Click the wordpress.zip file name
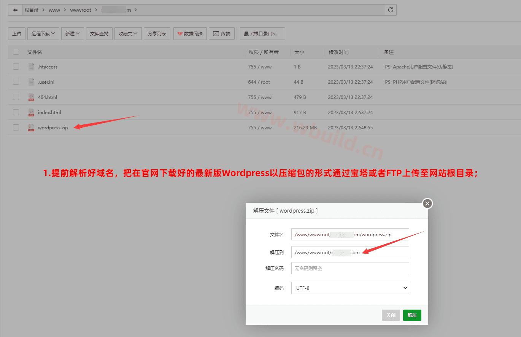Image resolution: width=521 pixels, height=337 pixels. tap(53, 128)
